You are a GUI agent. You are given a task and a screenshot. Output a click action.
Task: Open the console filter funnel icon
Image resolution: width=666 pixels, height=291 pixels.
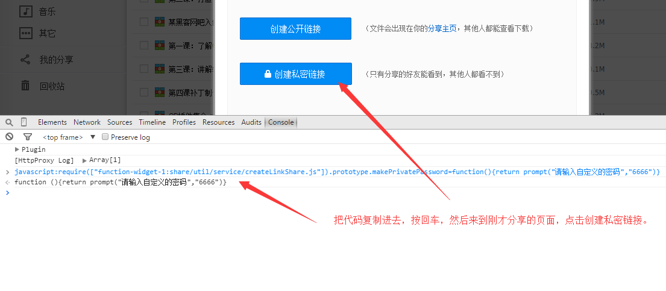tap(28, 137)
